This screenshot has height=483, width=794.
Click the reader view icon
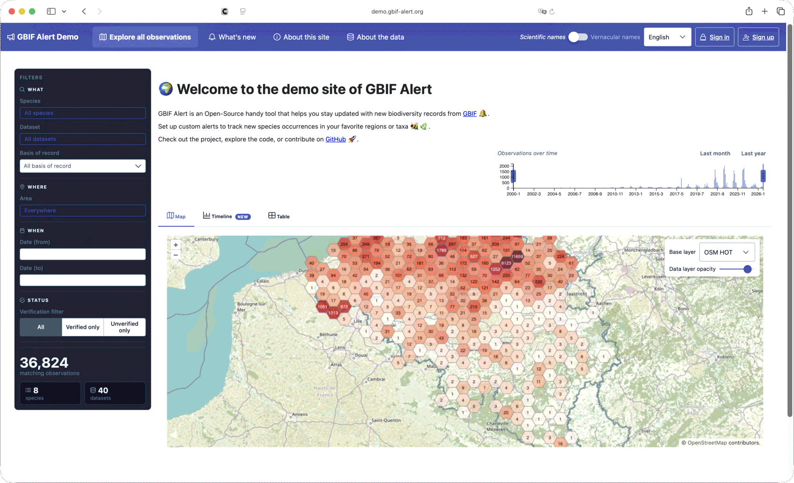243,11
